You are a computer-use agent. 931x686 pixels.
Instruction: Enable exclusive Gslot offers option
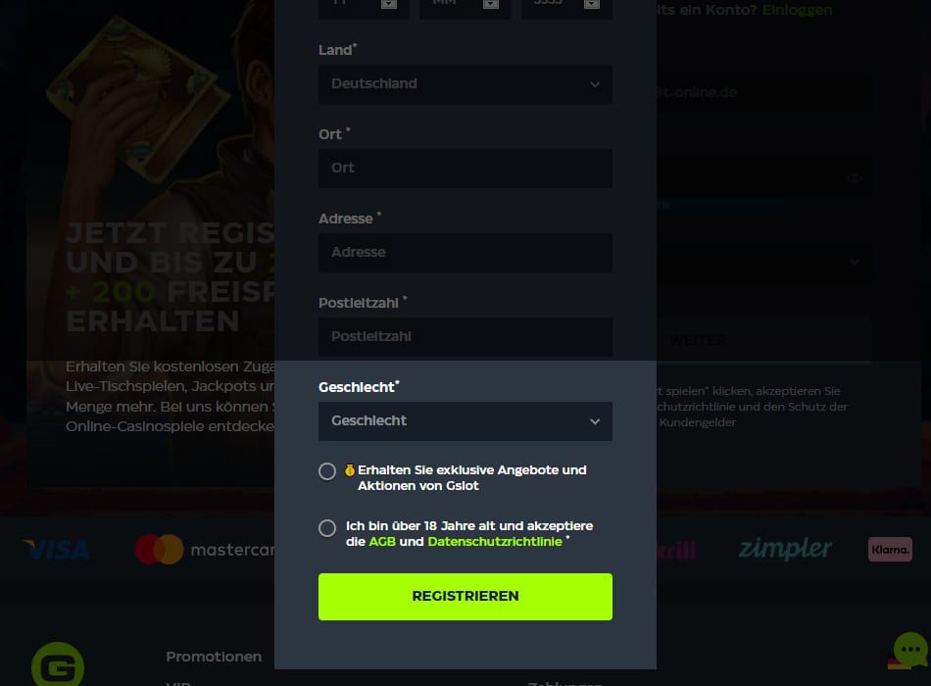327,471
